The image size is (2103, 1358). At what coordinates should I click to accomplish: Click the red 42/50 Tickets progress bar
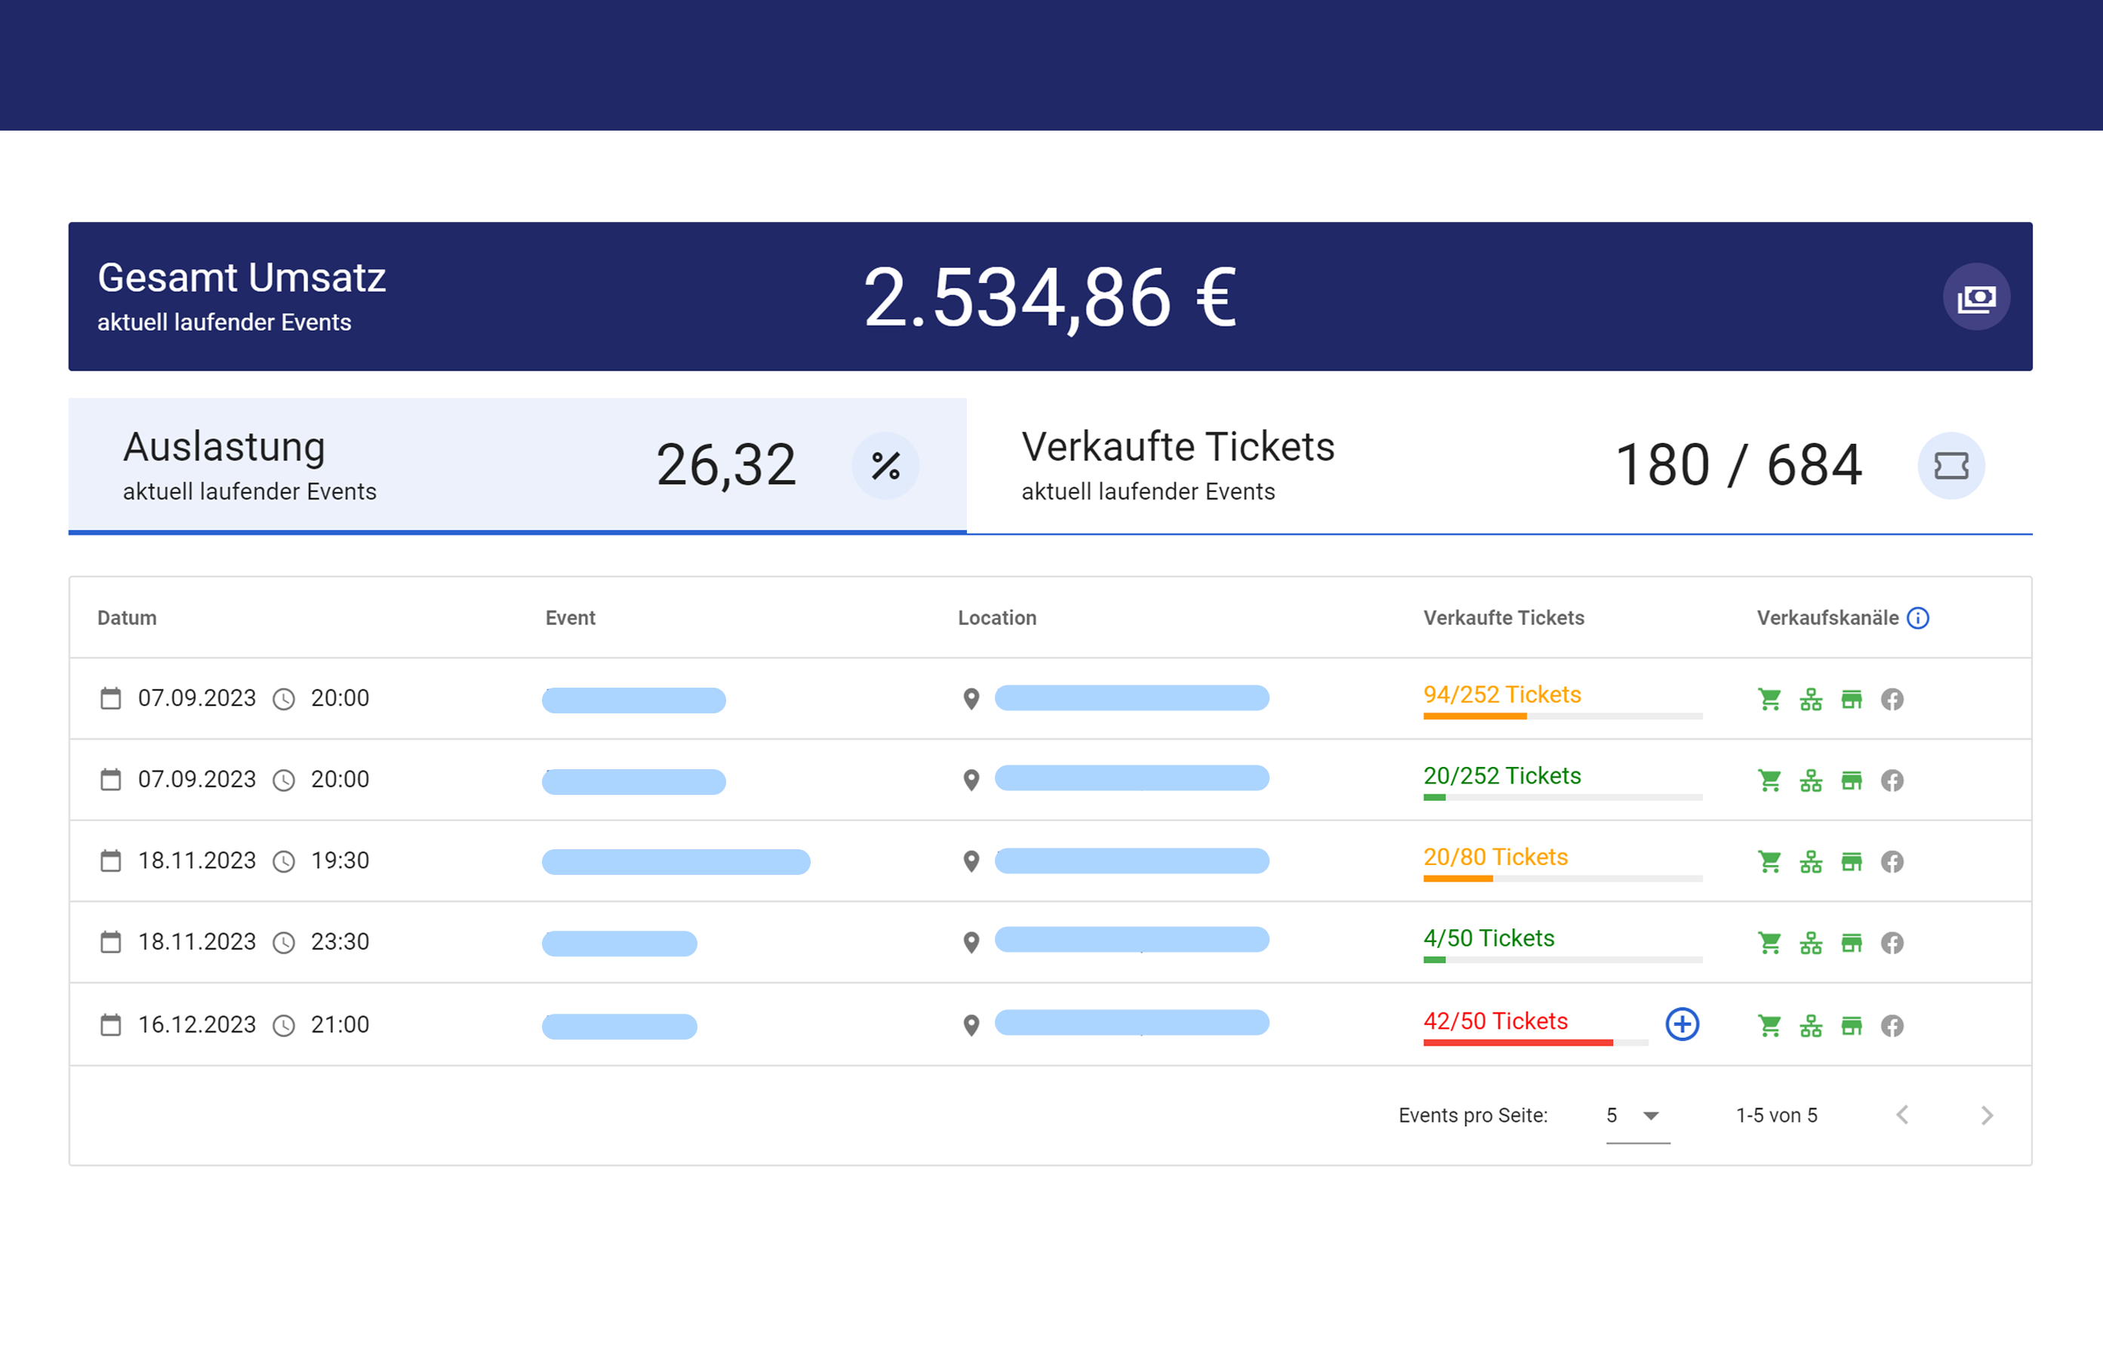(1535, 1042)
